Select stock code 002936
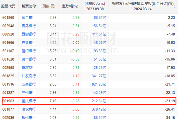The height and width of the screenshot is (122, 178). coord(8,118)
